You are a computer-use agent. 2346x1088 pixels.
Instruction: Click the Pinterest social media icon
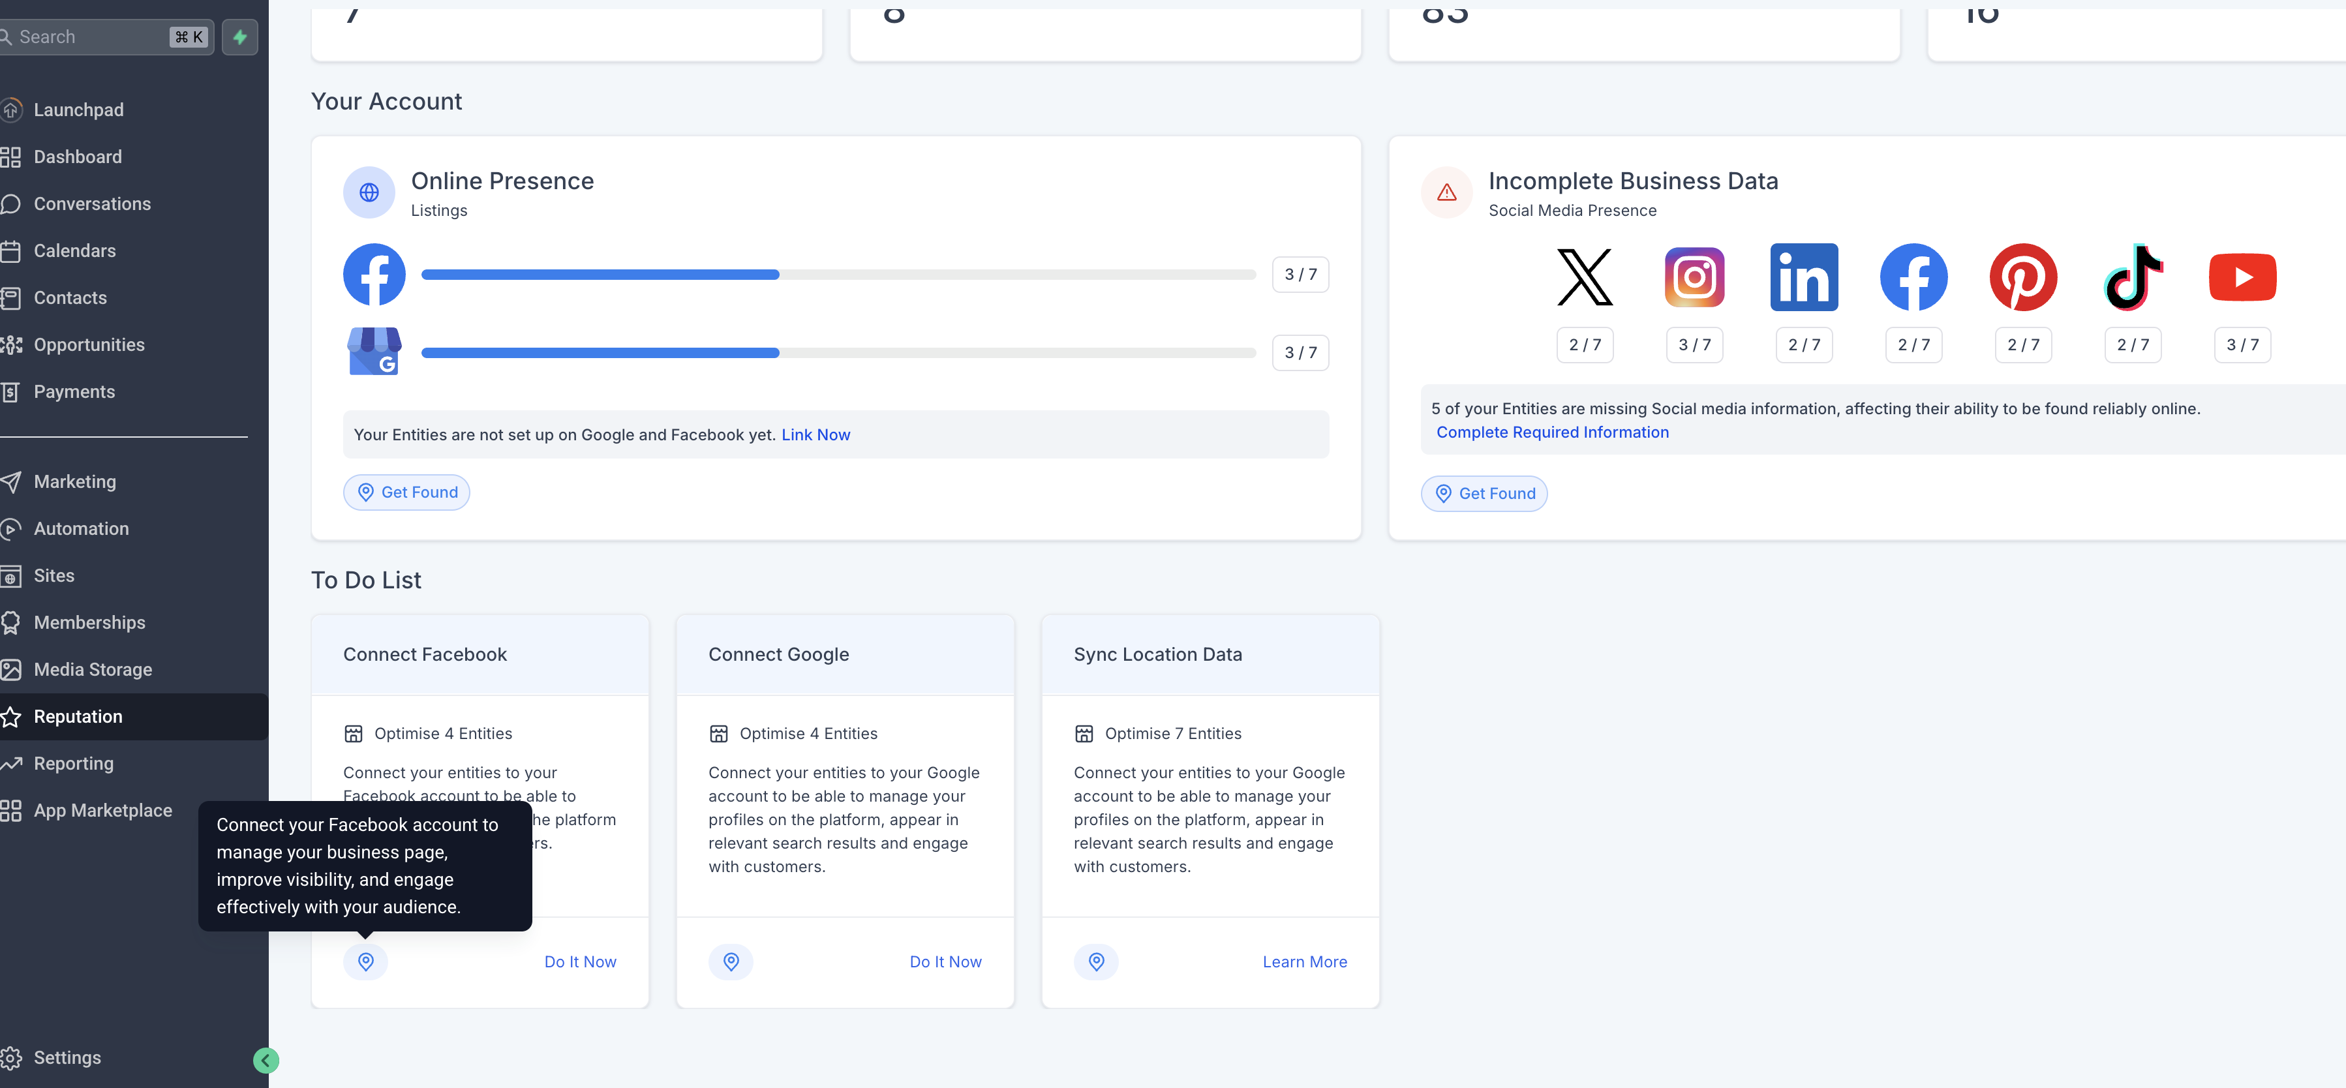pos(2022,277)
